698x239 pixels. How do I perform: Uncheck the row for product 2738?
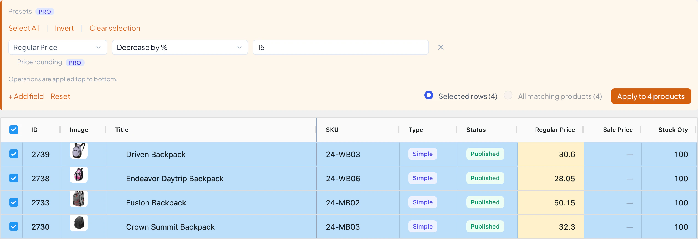pyautogui.click(x=14, y=178)
